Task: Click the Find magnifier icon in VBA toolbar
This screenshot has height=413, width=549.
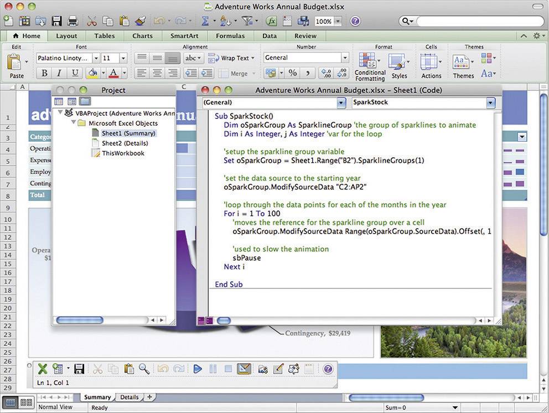Action: pyautogui.click(x=144, y=369)
